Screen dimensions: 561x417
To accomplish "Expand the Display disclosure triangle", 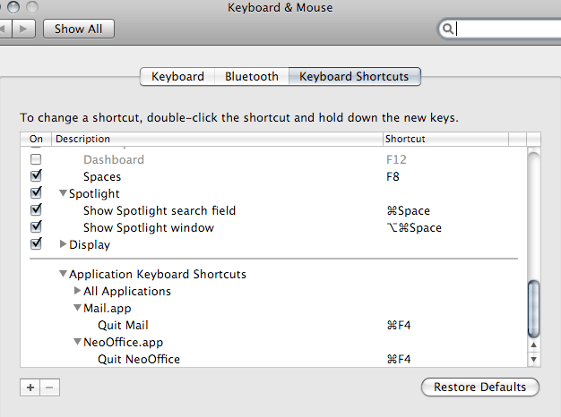I will 63,244.
